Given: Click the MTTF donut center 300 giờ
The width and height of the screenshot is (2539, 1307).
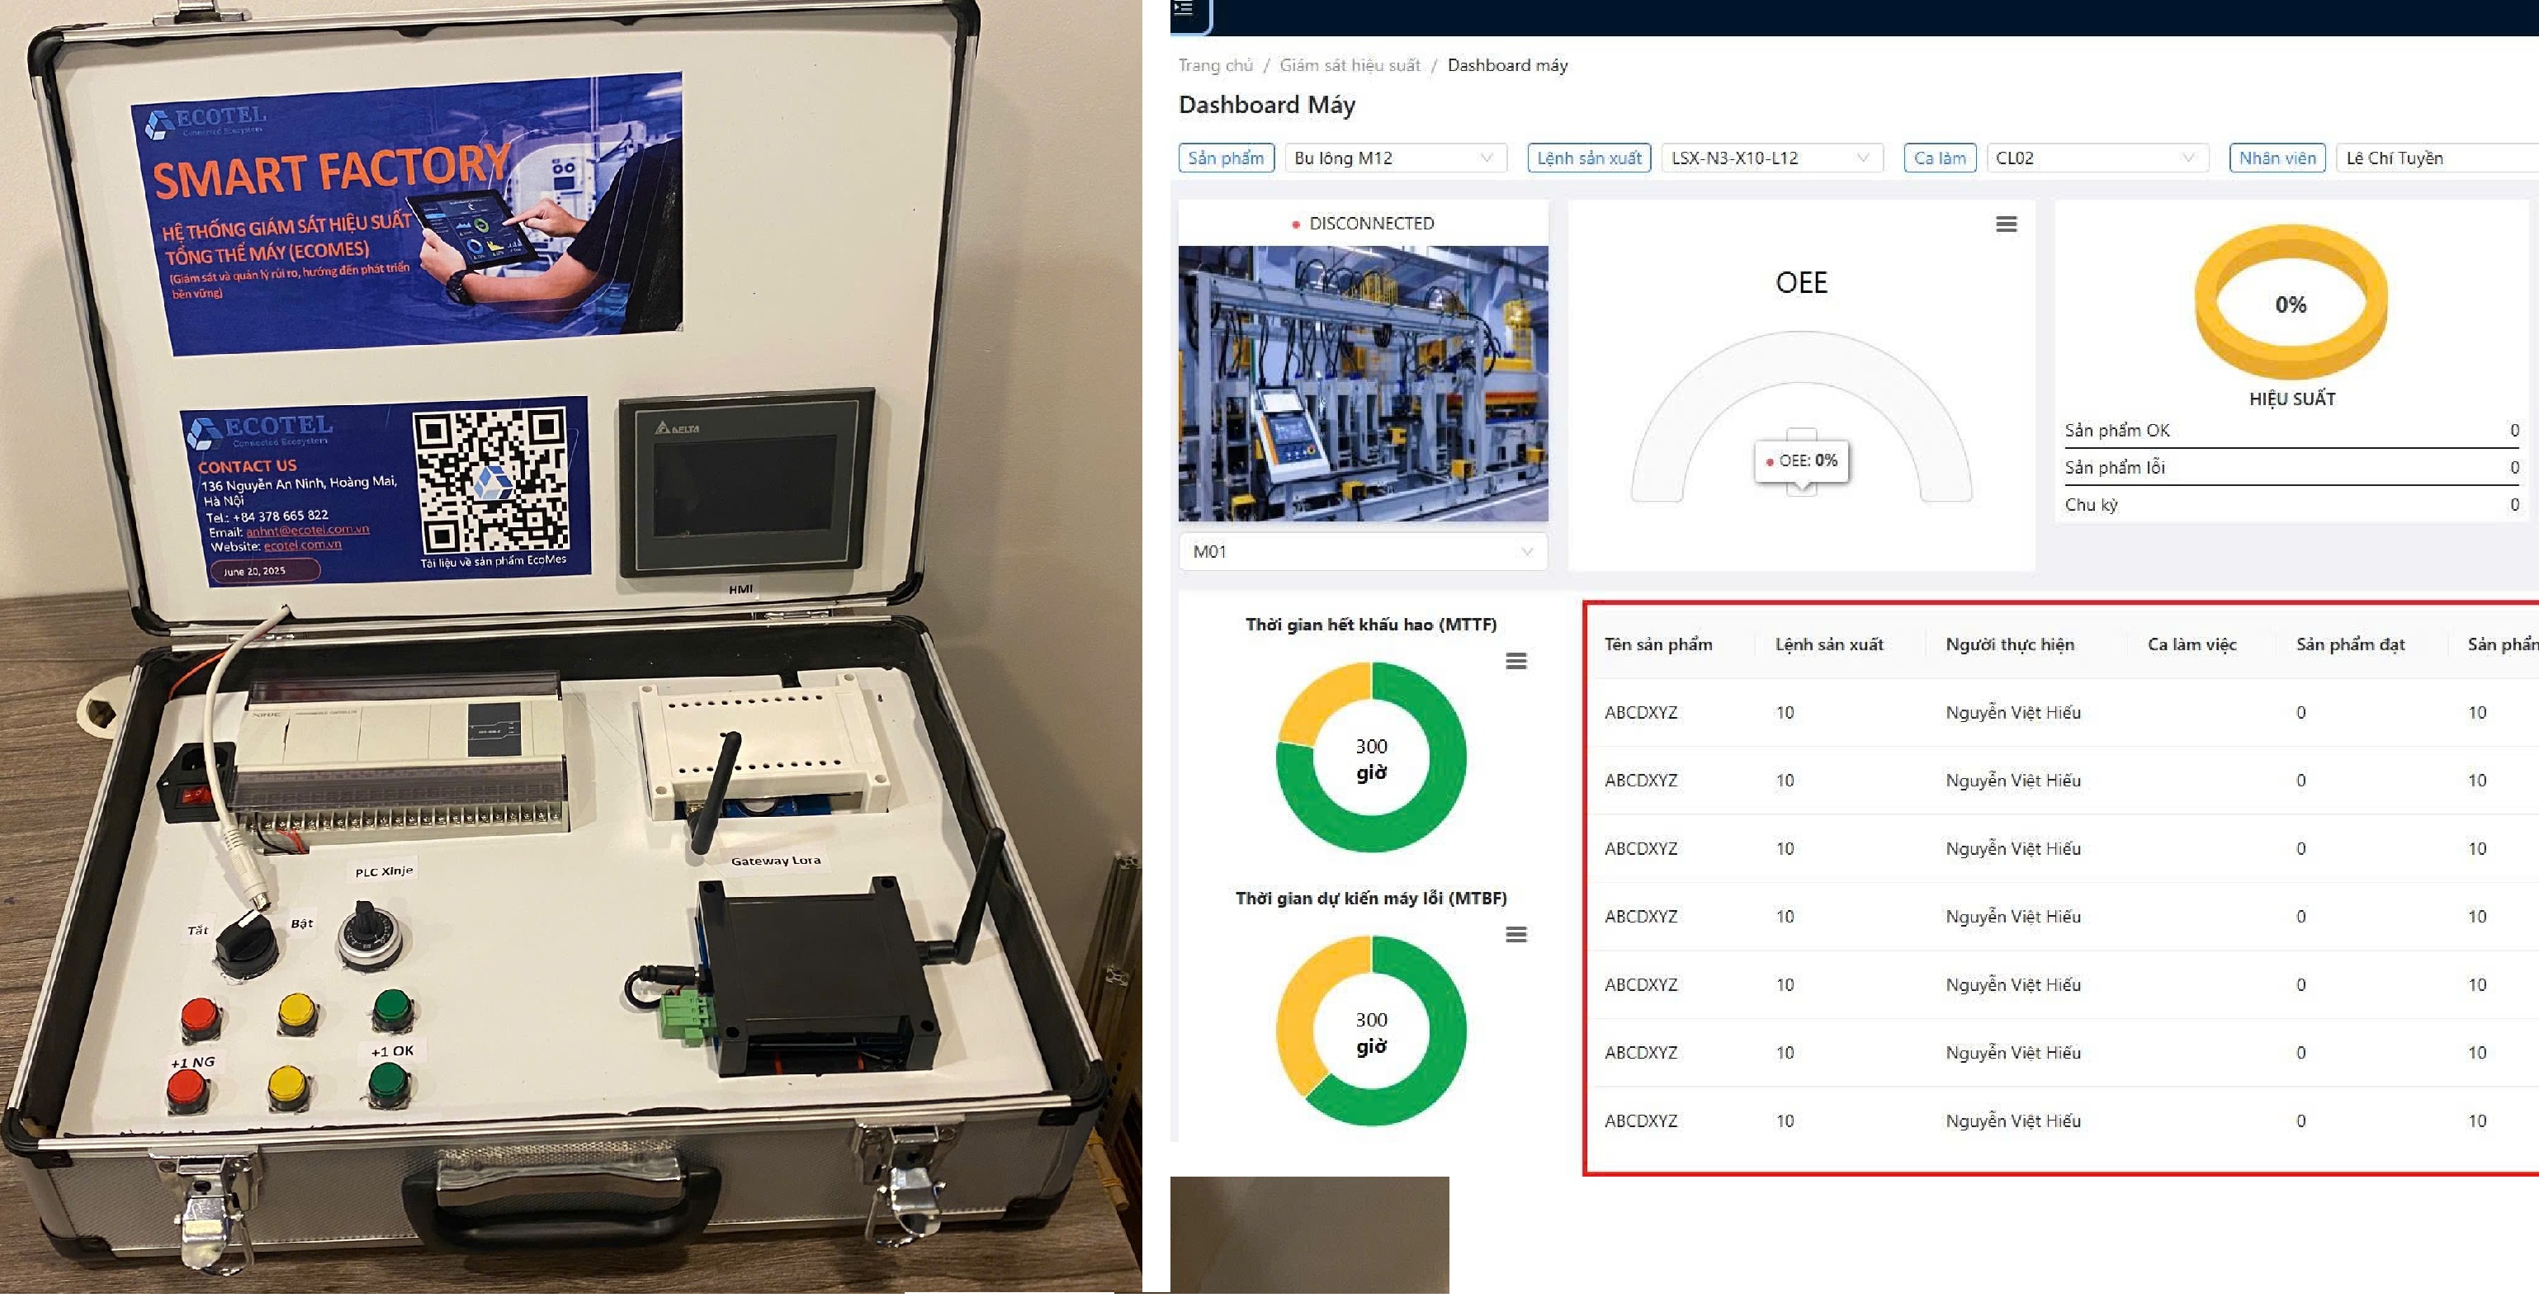Looking at the screenshot, I should [1370, 757].
